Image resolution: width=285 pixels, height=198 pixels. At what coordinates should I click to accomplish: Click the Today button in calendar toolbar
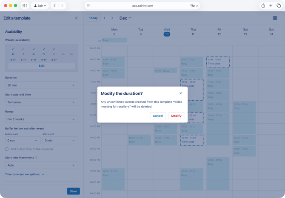tap(93, 18)
